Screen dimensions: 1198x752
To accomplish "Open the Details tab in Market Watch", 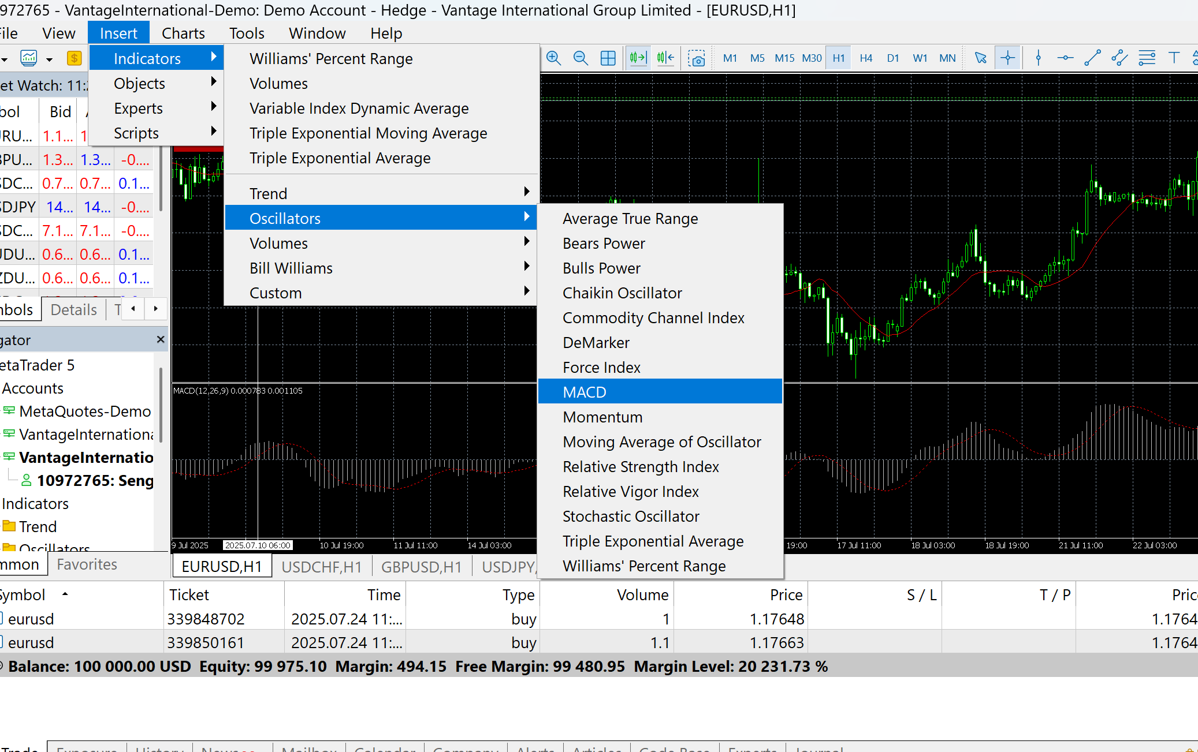I will 73,310.
